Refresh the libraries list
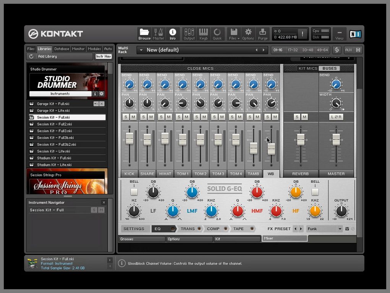390x293 pixels. pos(31,56)
